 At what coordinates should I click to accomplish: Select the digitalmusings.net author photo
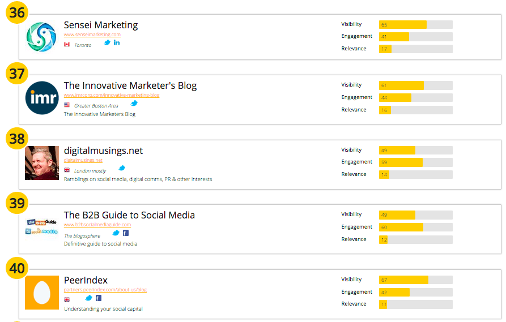coord(42,163)
